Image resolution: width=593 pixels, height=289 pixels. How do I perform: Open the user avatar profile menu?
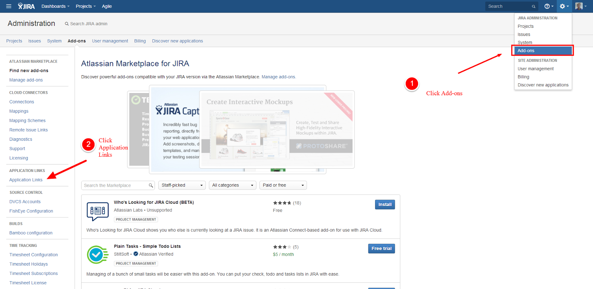(x=581, y=6)
